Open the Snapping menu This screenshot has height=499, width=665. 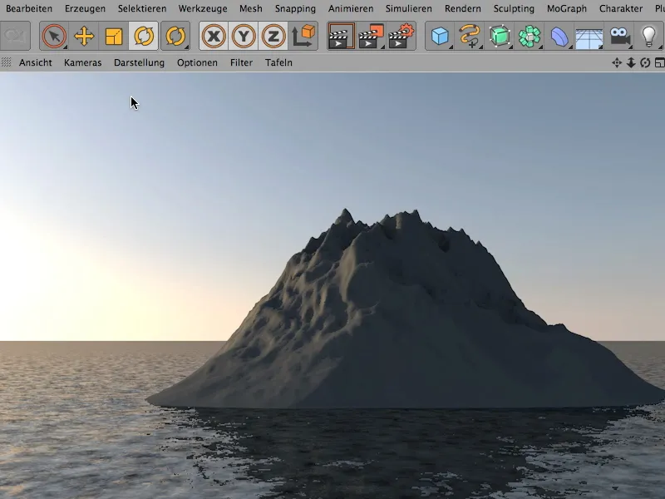point(295,8)
